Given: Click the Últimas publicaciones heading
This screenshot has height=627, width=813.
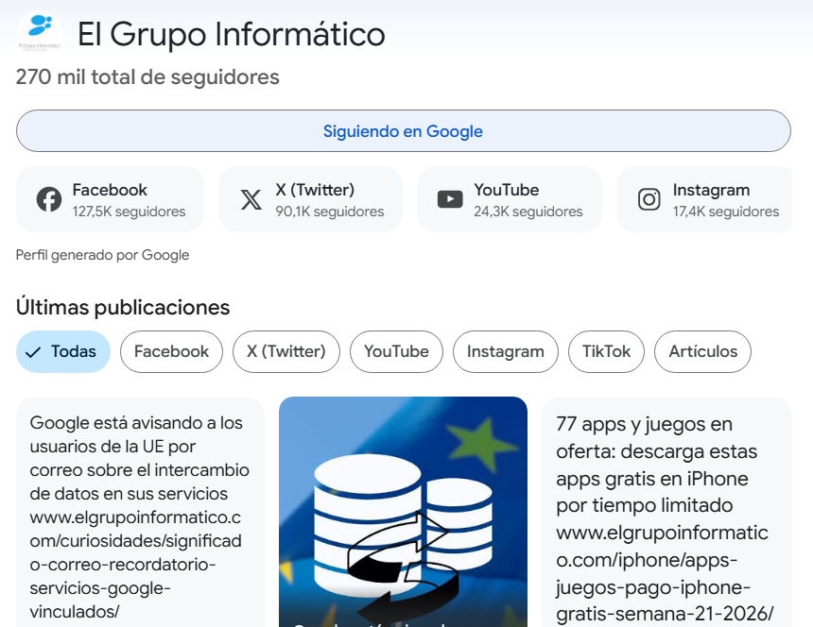Looking at the screenshot, I should pyautogui.click(x=123, y=307).
